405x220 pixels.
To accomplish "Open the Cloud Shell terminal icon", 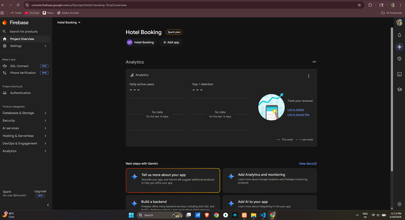I will pyautogui.click(x=399, y=74).
